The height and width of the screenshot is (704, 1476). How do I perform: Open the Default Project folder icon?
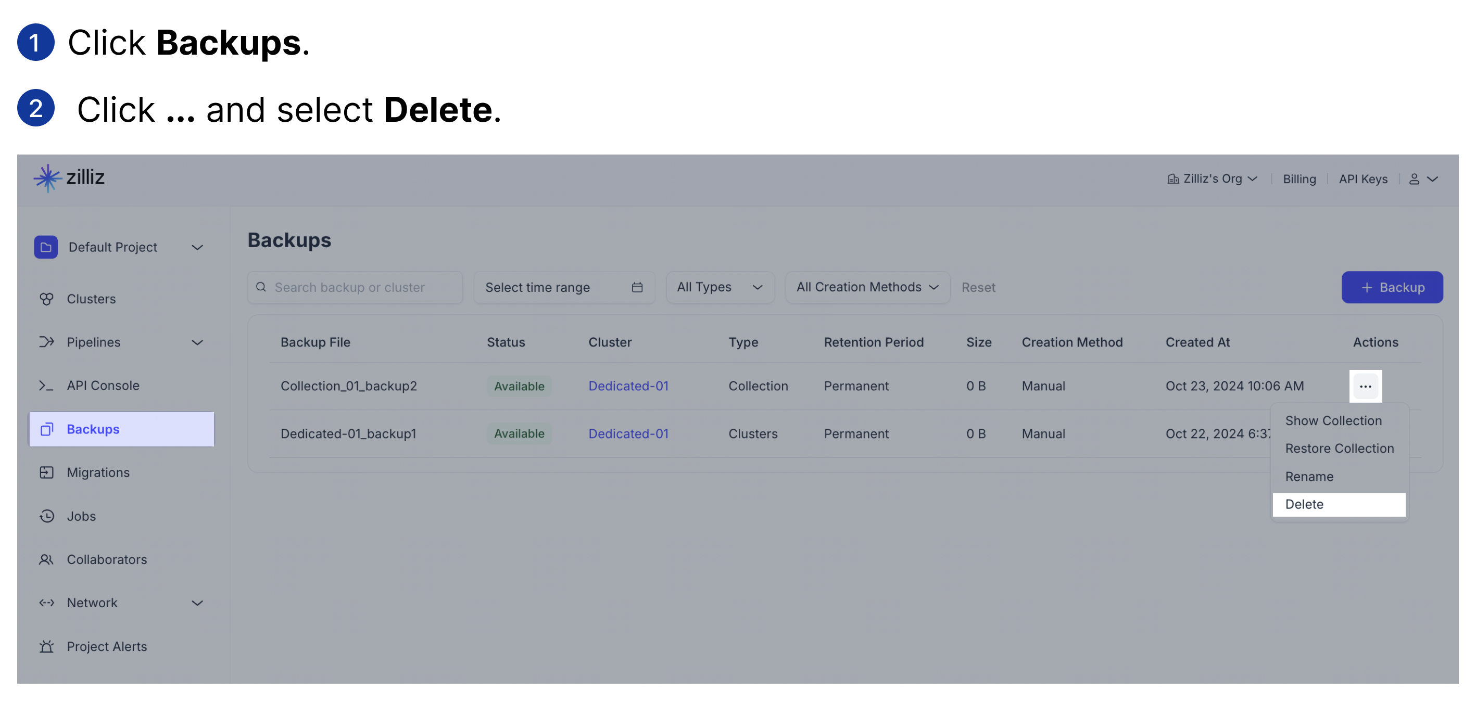point(46,248)
